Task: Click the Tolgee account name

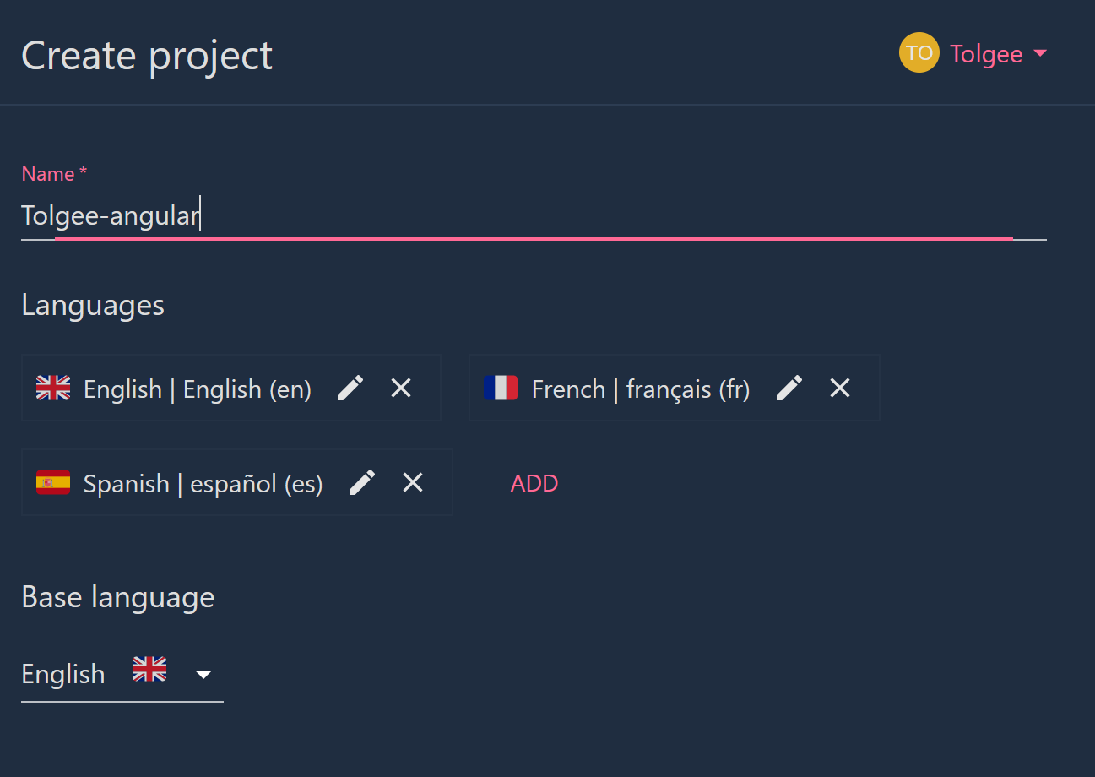Action: click(988, 53)
